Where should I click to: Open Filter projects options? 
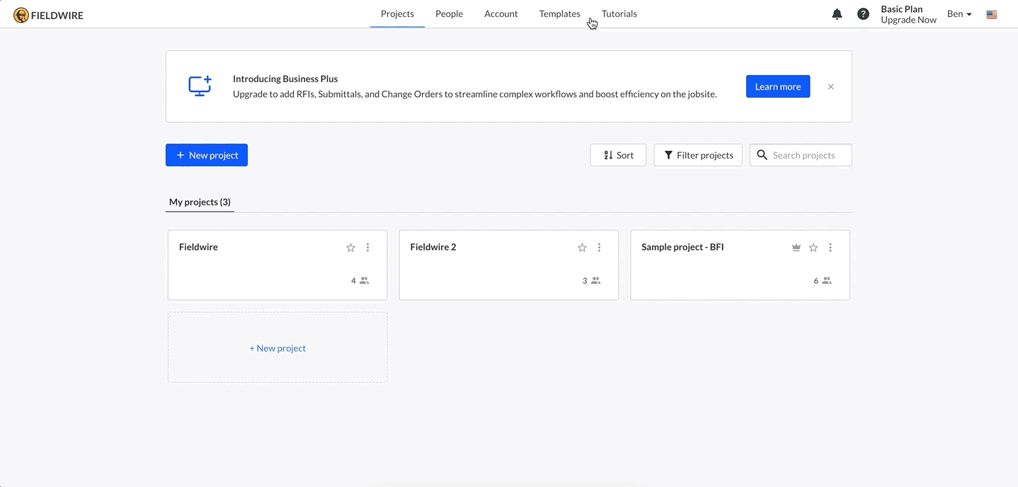698,155
